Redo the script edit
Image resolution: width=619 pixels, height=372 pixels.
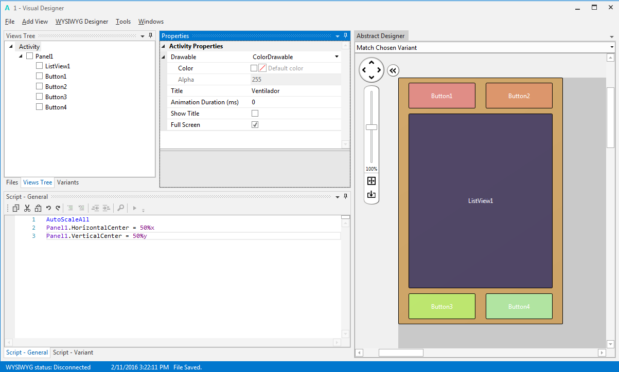tap(57, 208)
